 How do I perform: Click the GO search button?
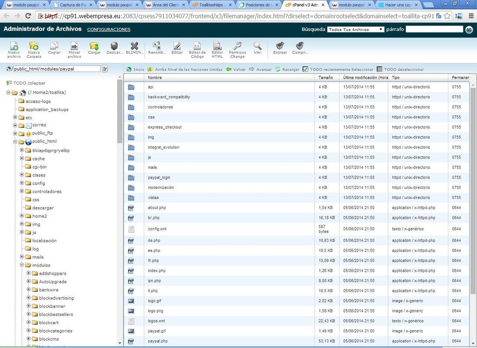coord(469,29)
